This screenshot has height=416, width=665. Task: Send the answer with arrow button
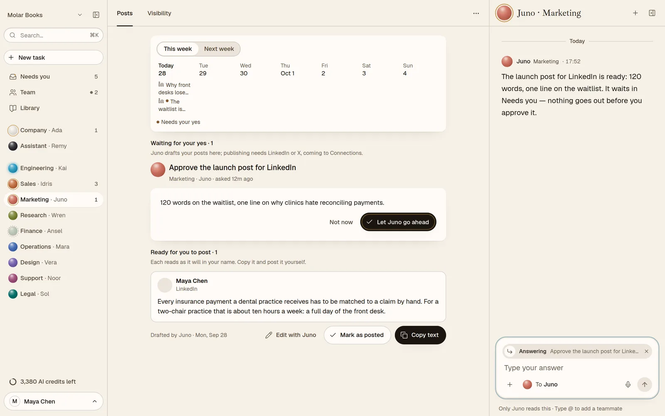coord(645,384)
